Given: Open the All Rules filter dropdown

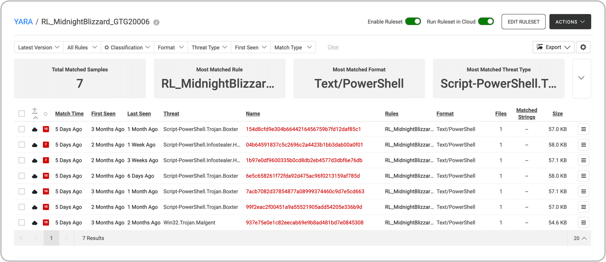Looking at the screenshot, I should click(82, 47).
